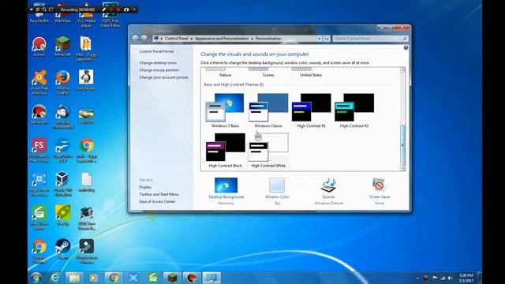Select the VirtualBox cube desktop shortcut
The height and width of the screenshot is (284, 505).
coord(62,184)
